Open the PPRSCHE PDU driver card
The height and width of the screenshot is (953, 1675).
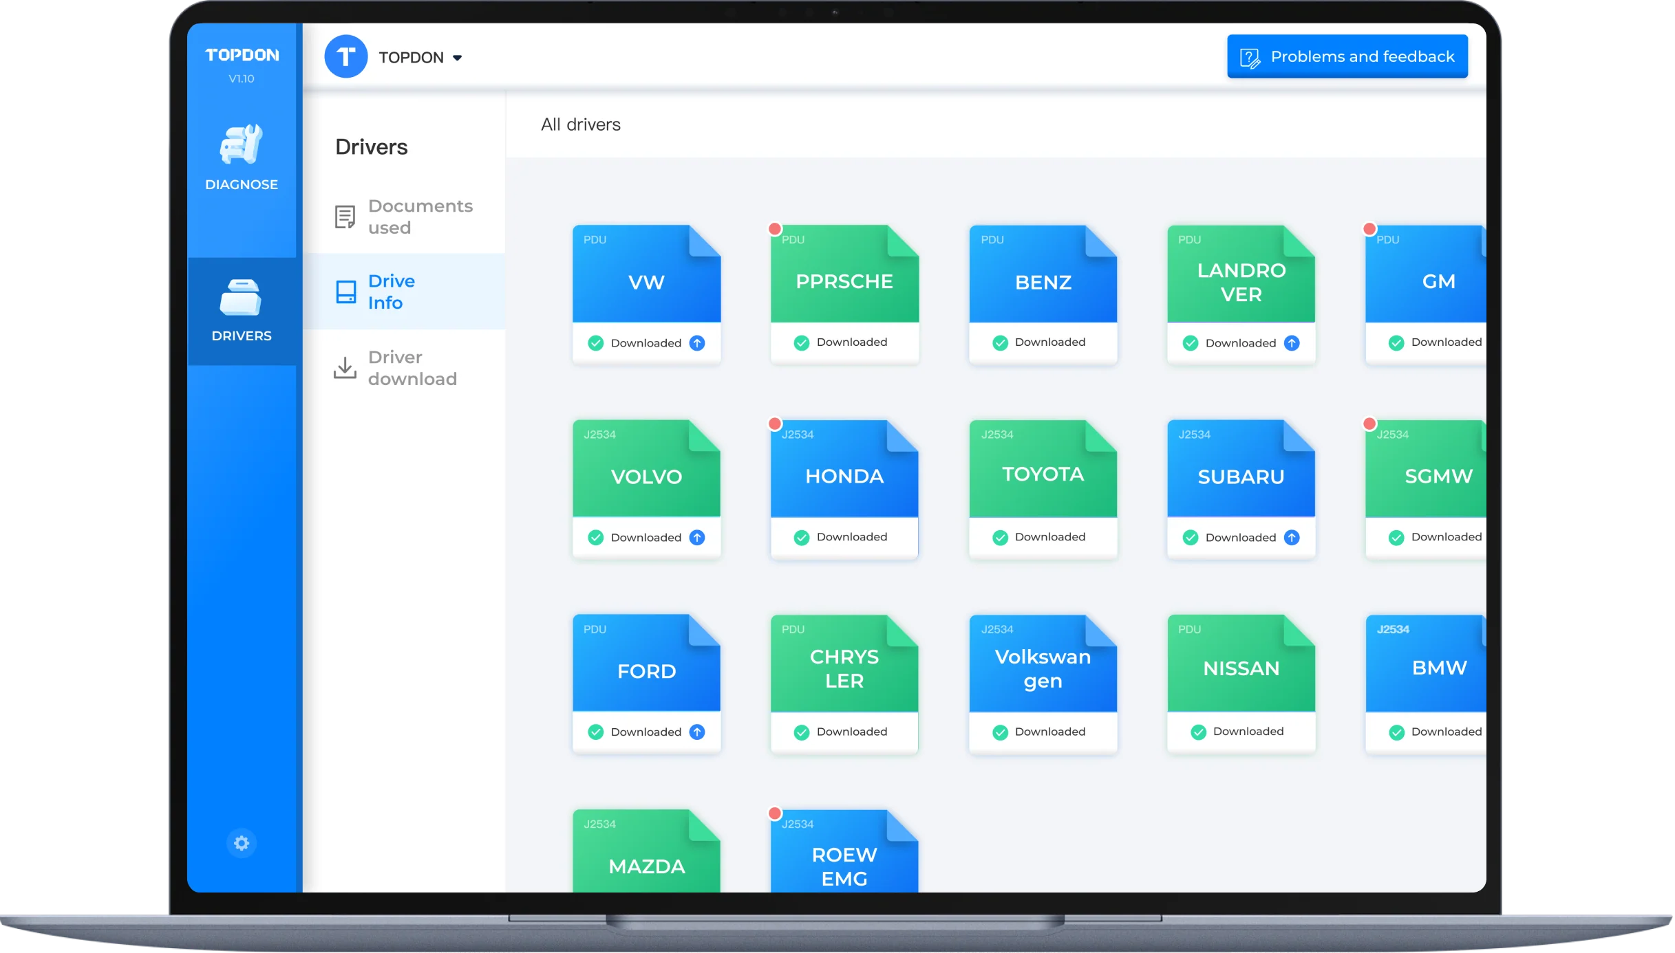click(844, 294)
